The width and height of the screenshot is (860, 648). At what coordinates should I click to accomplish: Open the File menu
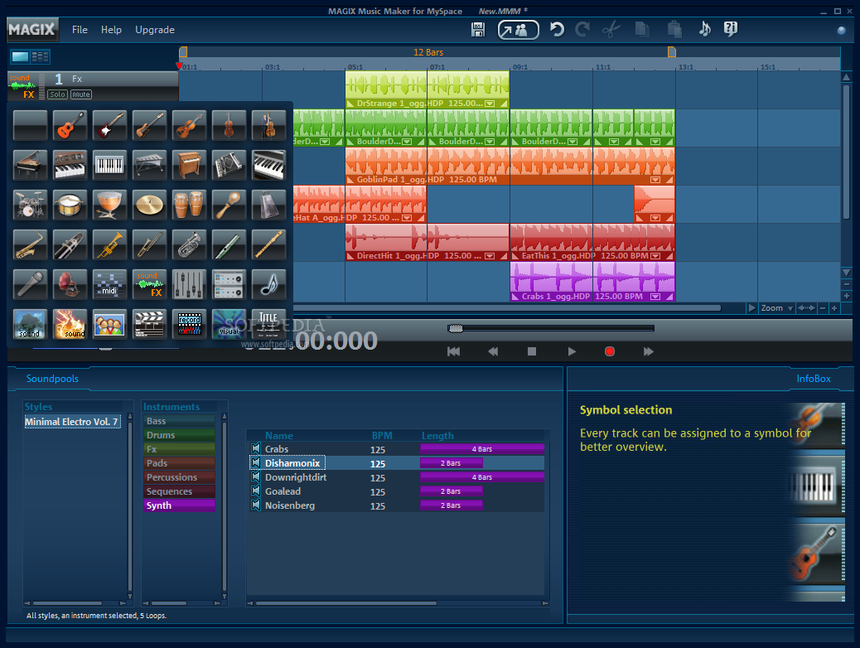click(80, 30)
